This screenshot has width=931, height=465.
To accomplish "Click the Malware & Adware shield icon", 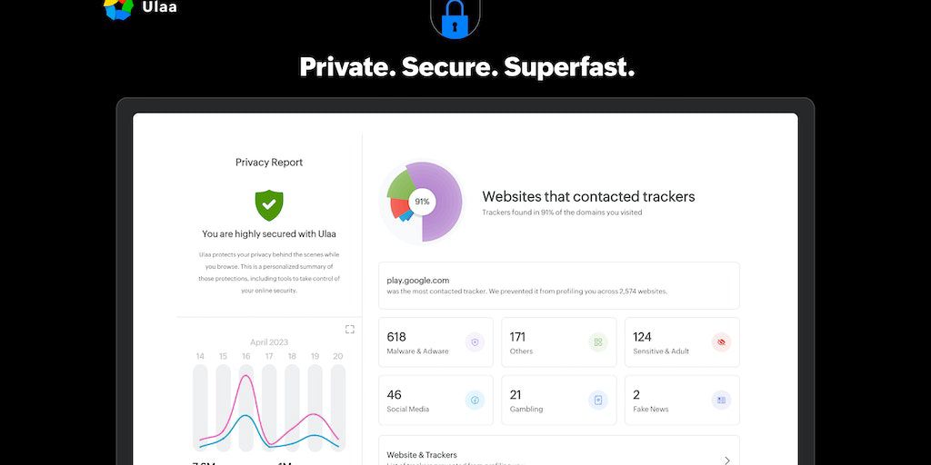I will [x=474, y=342].
